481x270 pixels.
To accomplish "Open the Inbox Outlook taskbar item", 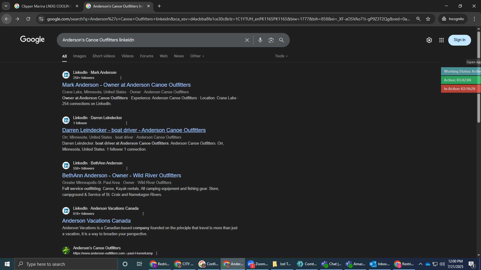I will tap(379, 264).
